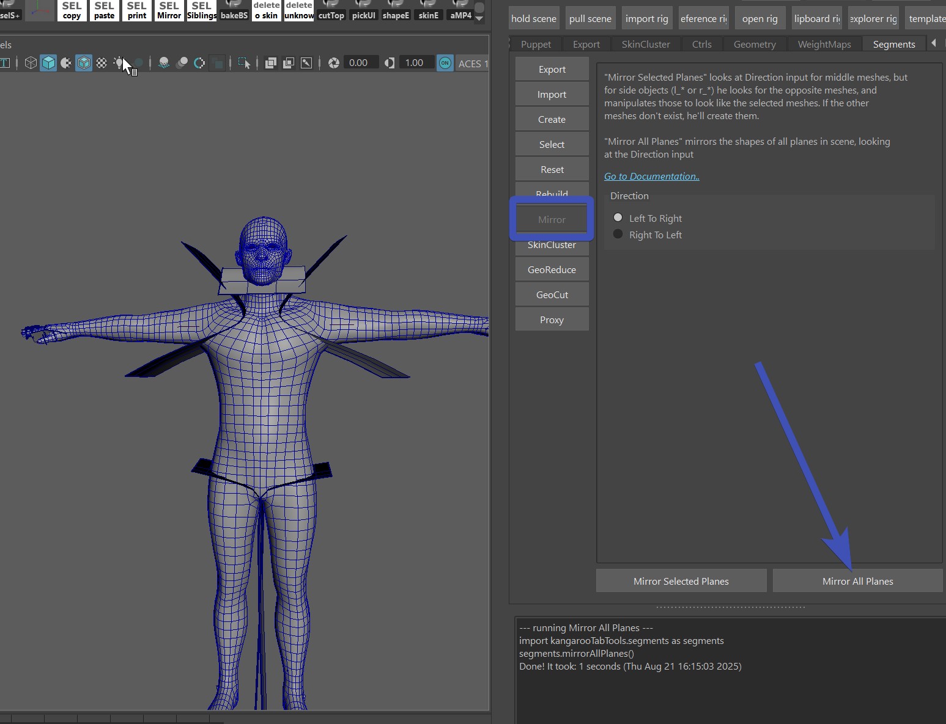
Task: Toggle smooth shade all cube icon
Action: coord(48,63)
